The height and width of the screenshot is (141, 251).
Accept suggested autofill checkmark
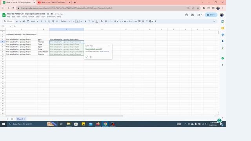[x=87, y=57]
